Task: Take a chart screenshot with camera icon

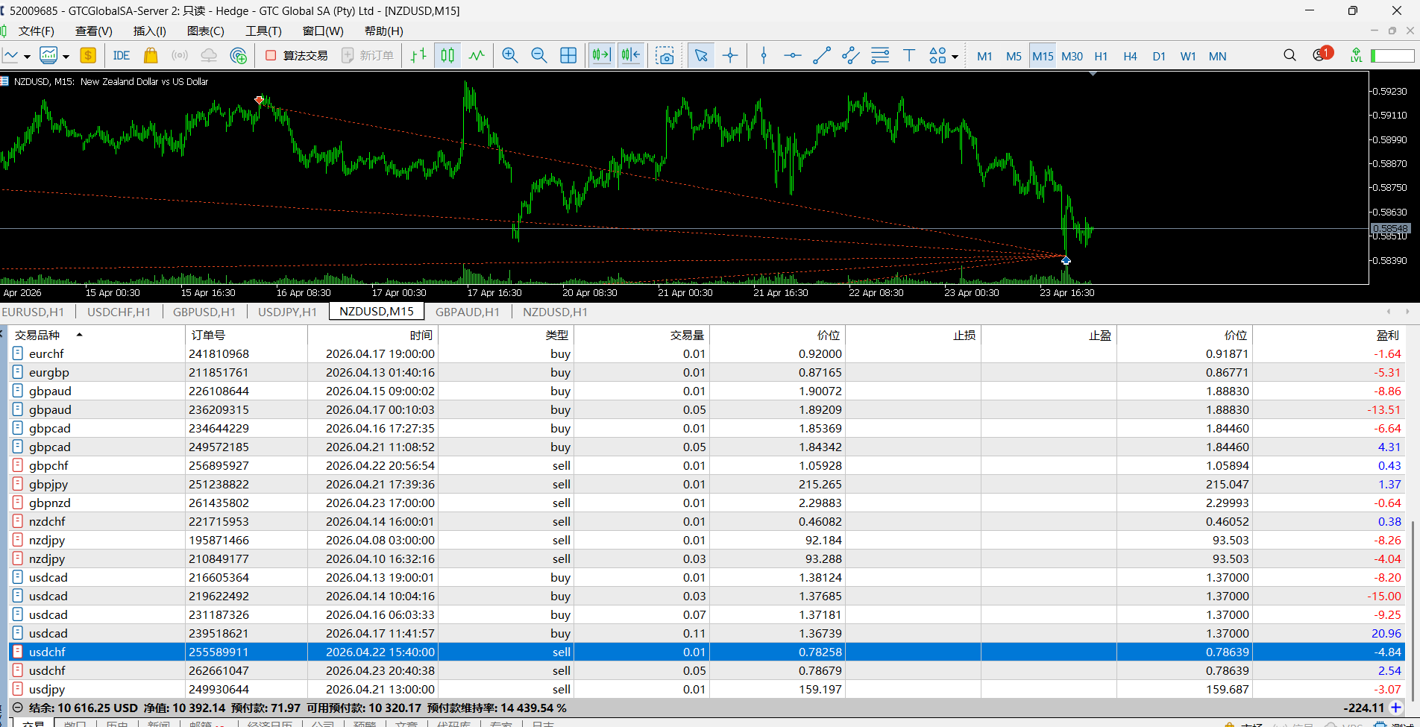Action: coord(665,56)
